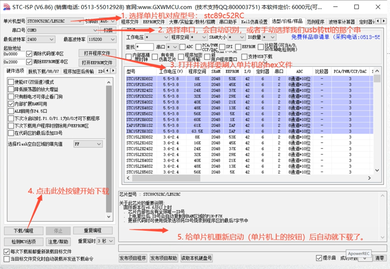Open Keil仿真设置 tab

[x=254, y=22]
